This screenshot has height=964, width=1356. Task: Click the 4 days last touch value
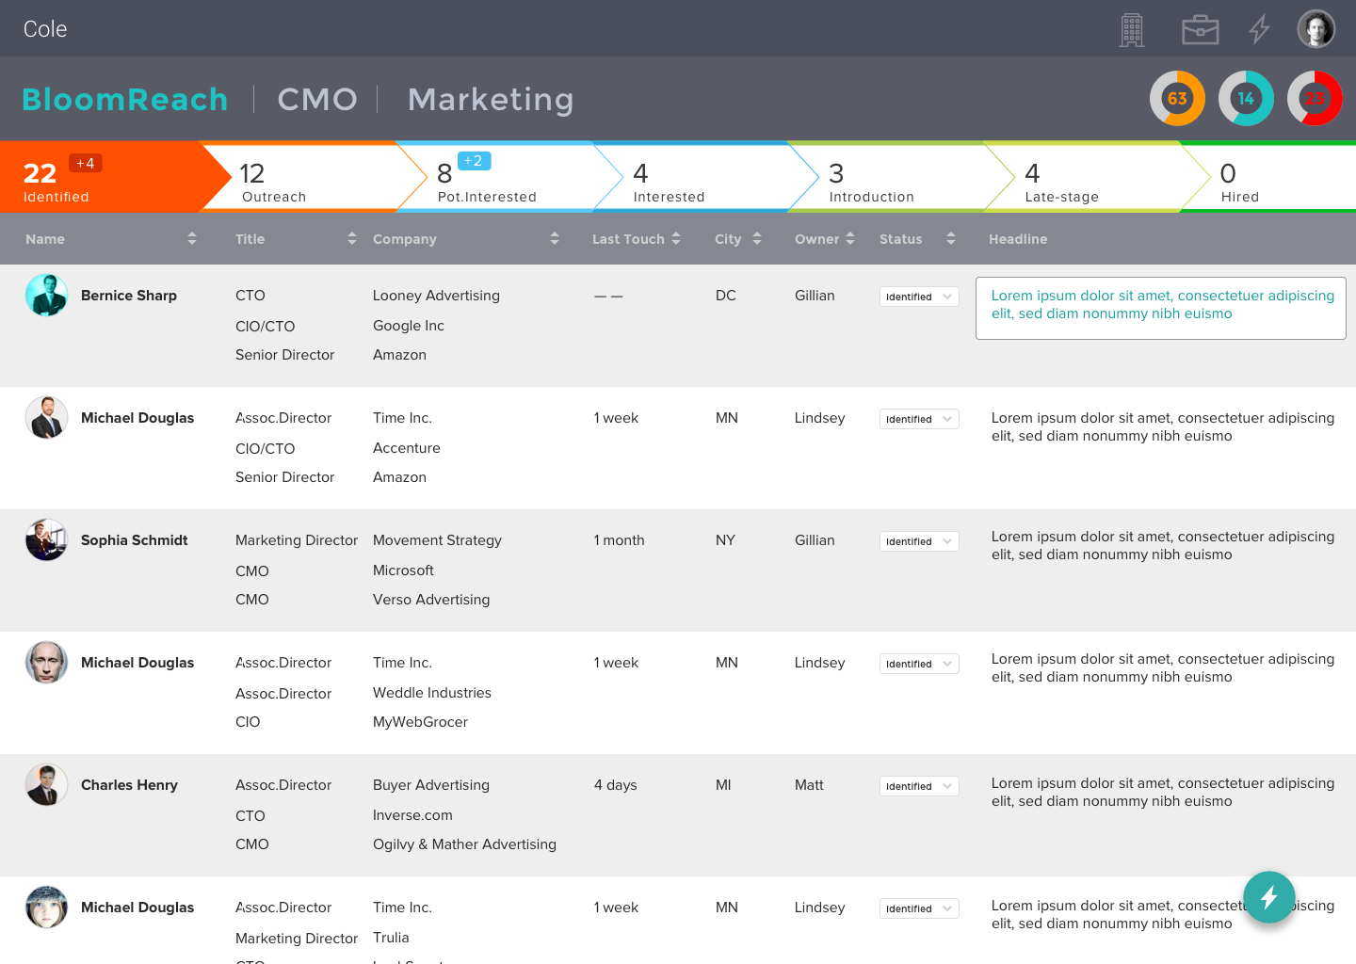[x=616, y=785]
